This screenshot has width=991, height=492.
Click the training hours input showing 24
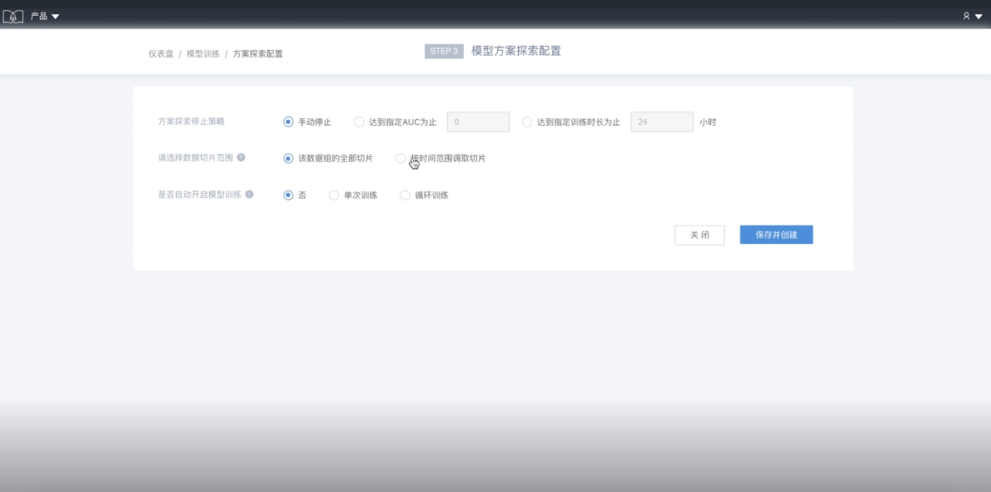coord(661,122)
